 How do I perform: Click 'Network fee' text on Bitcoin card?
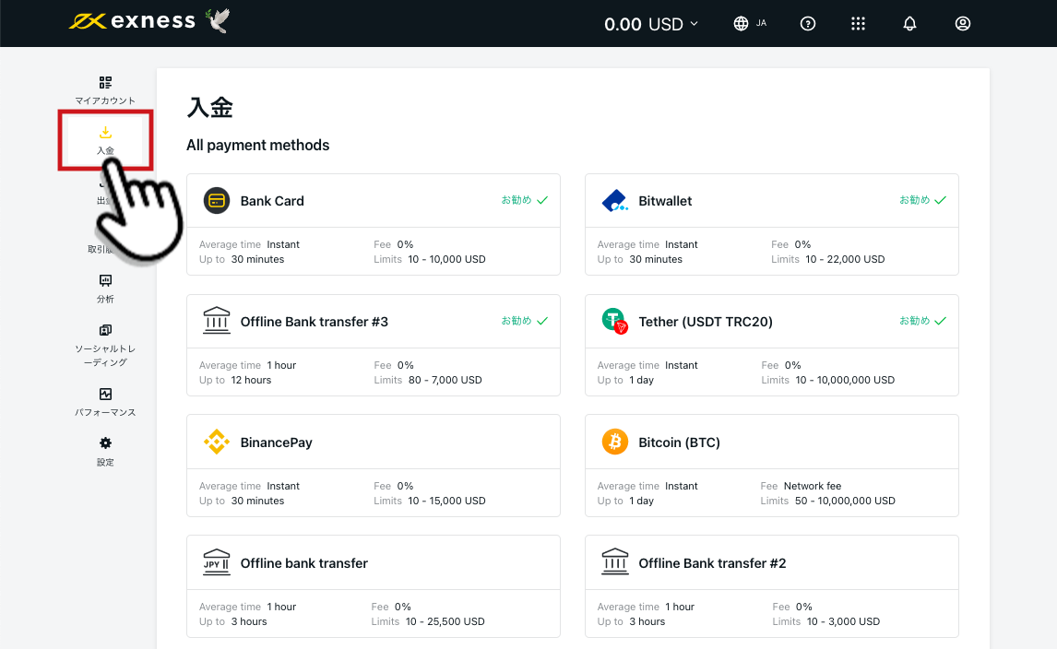pos(813,486)
